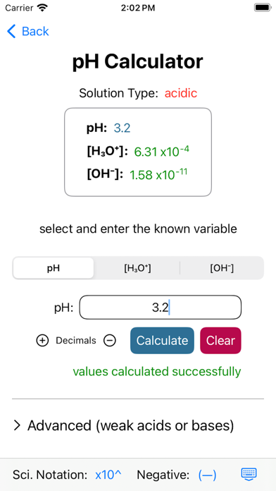Insert scientific notation x10^ symbol
The image size is (276, 491).
click(x=108, y=475)
